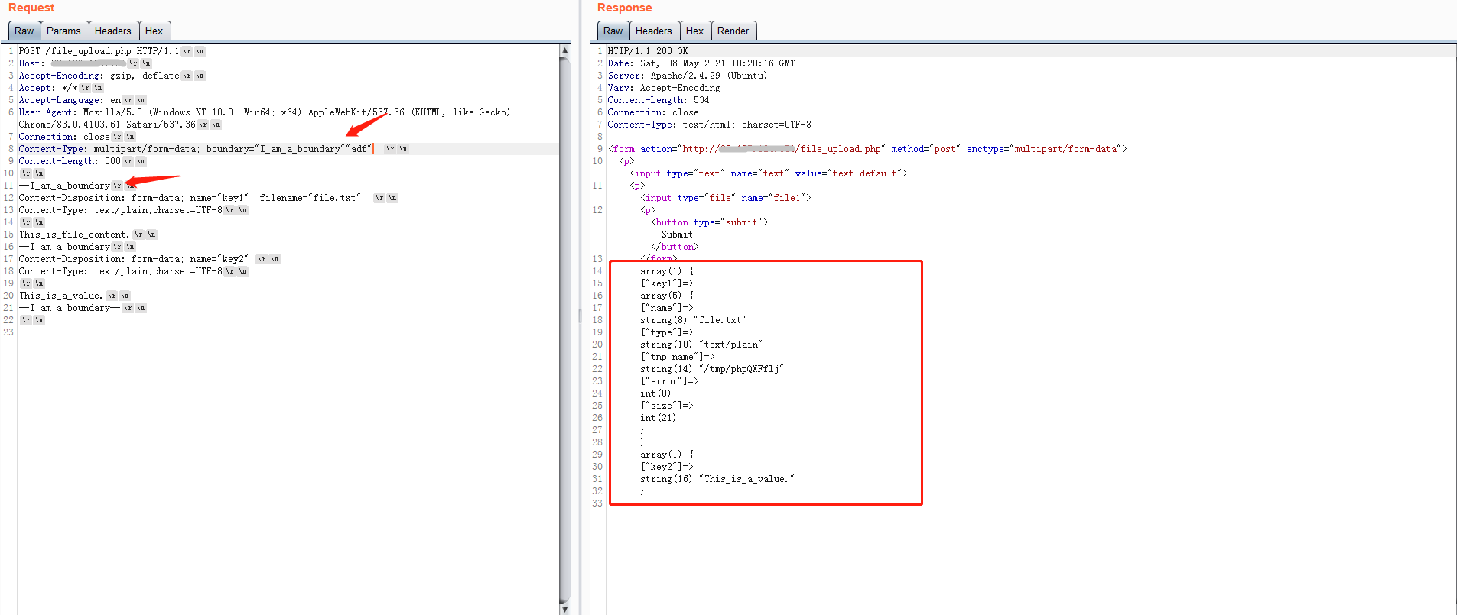The image size is (1457, 615).
Task: Switch to the Request Raw tab
Action: [24, 31]
